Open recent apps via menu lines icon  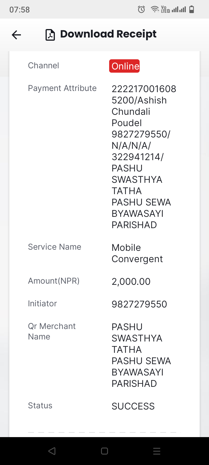coord(157,451)
